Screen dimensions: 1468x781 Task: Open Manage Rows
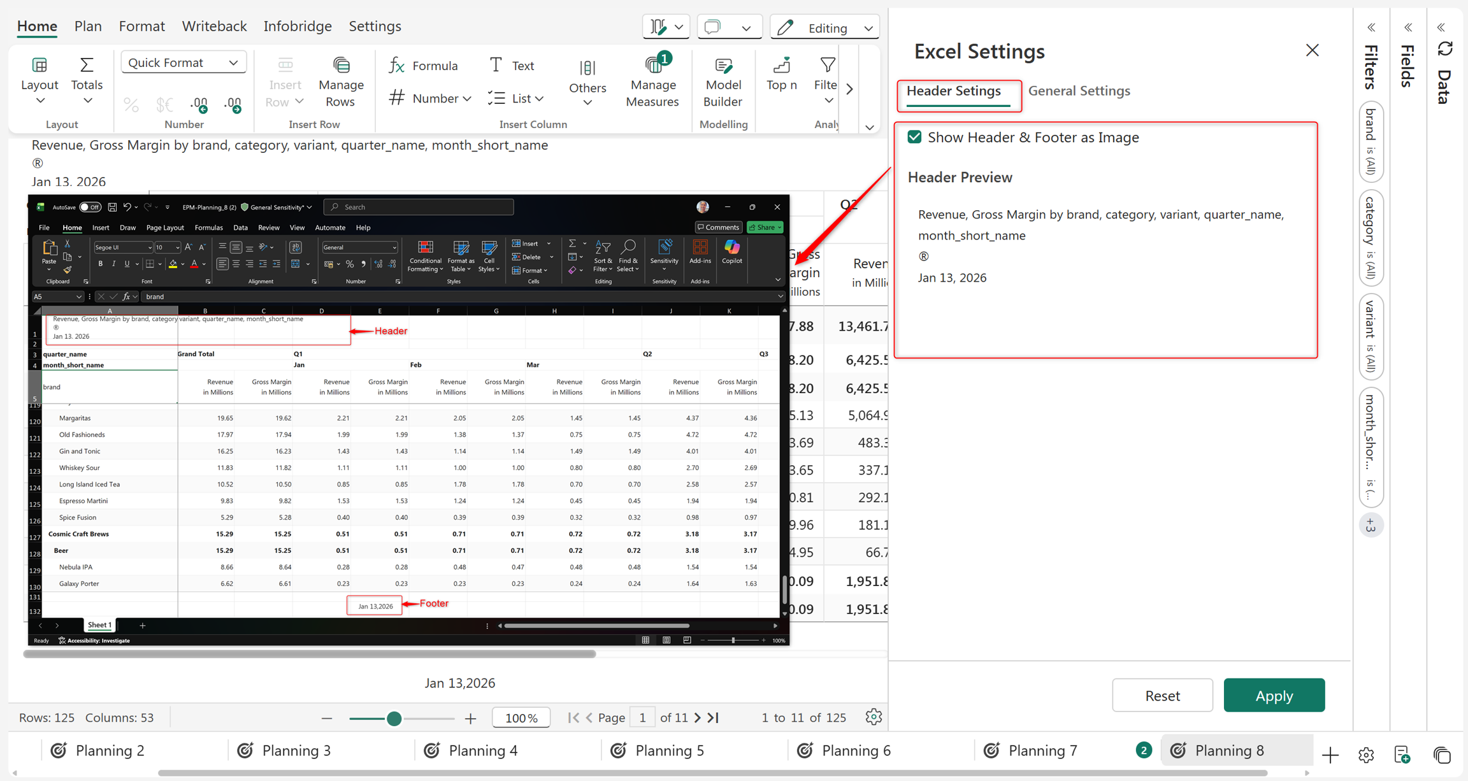tap(341, 83)
